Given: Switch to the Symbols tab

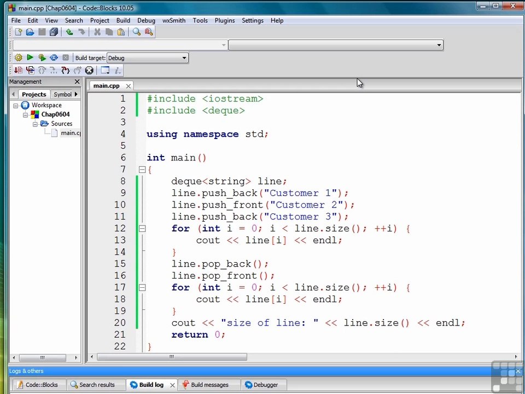Looking at the screenshot, I should click(x=62, y=95).
